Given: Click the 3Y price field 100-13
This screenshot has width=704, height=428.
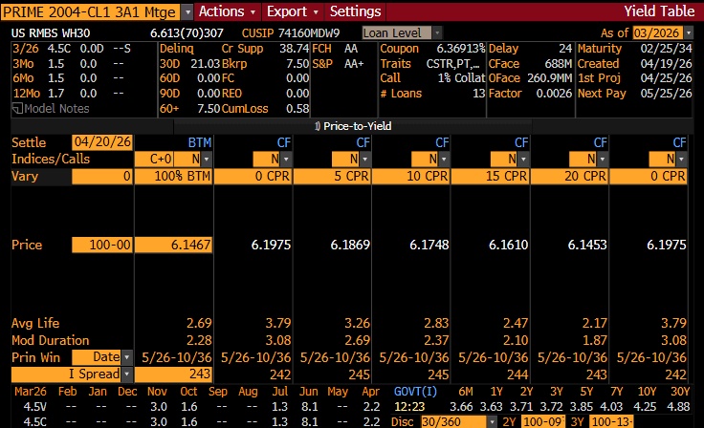Looking at the screenshot, I should pyautogui.click(x=612, y=422).
